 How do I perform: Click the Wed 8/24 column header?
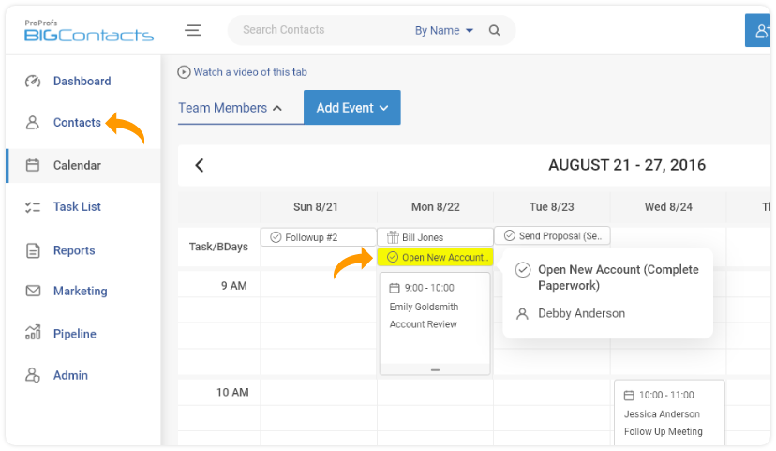(x=668, y=207)
